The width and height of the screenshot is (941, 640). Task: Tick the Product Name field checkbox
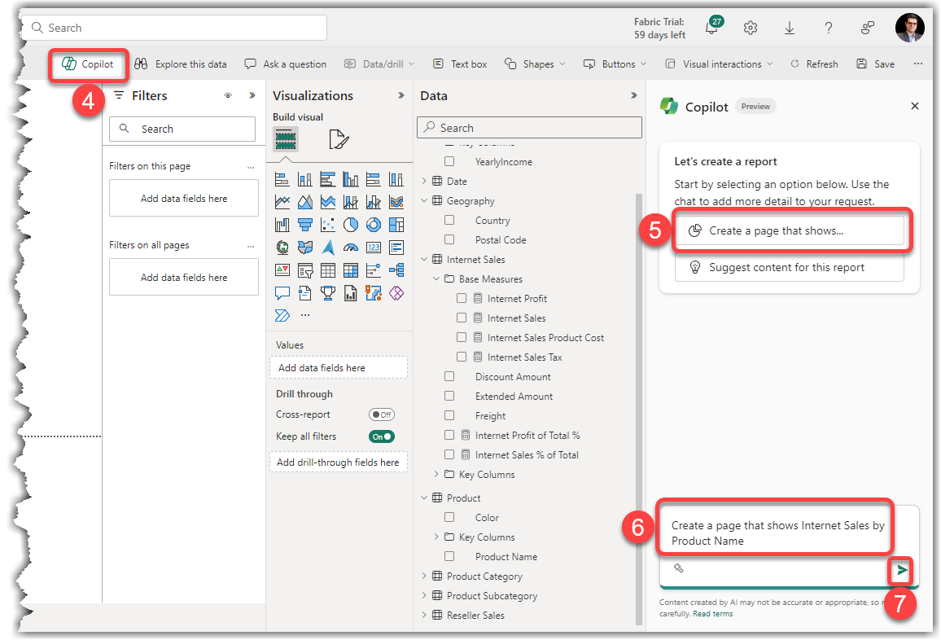tap(449, 557)
